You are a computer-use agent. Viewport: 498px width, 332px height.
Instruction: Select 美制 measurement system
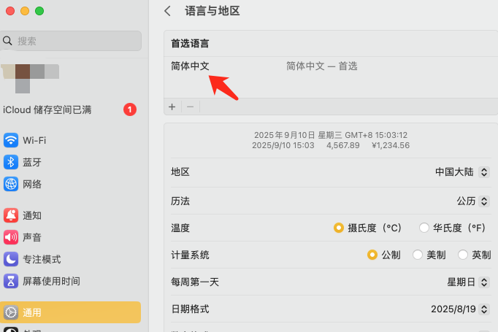418,255
